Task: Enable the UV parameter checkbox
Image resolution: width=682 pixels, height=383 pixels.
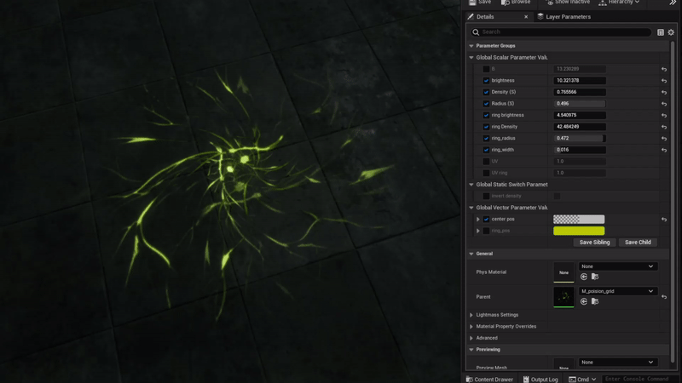Action: (x=486, y=161)
